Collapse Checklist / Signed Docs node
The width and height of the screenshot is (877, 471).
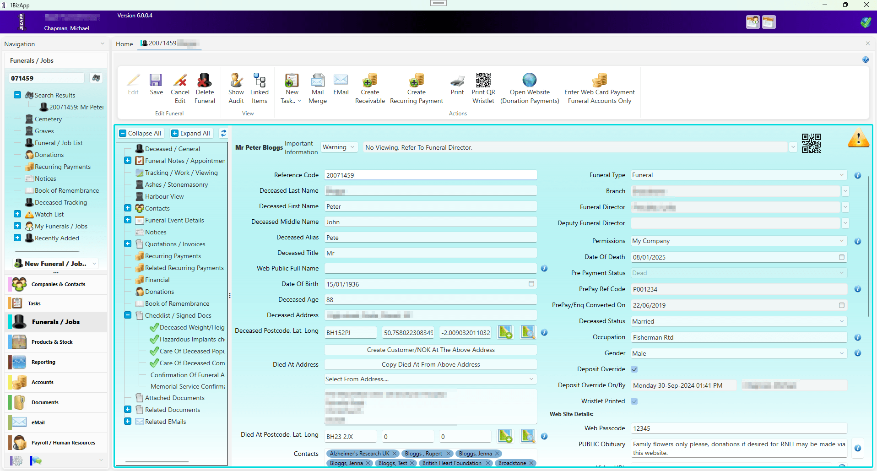[x=128, y=315]
